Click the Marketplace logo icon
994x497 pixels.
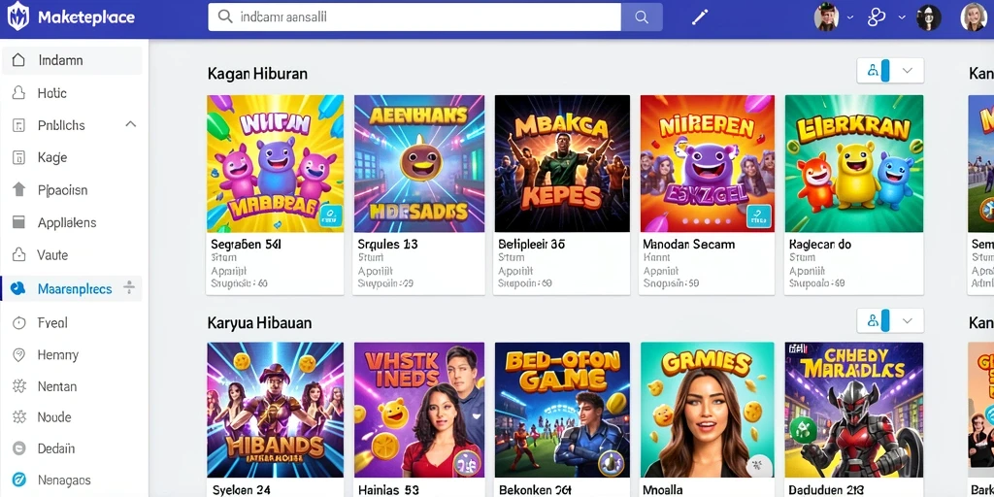click(x=17, y=17)
